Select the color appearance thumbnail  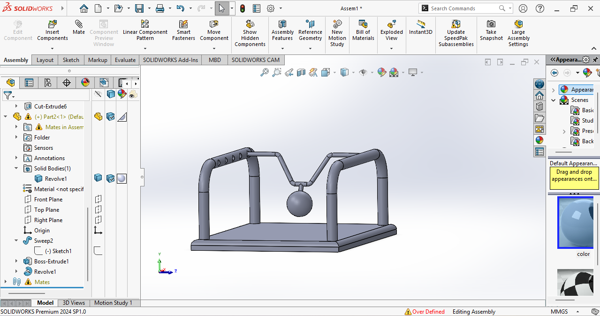(x=576, y=223)
